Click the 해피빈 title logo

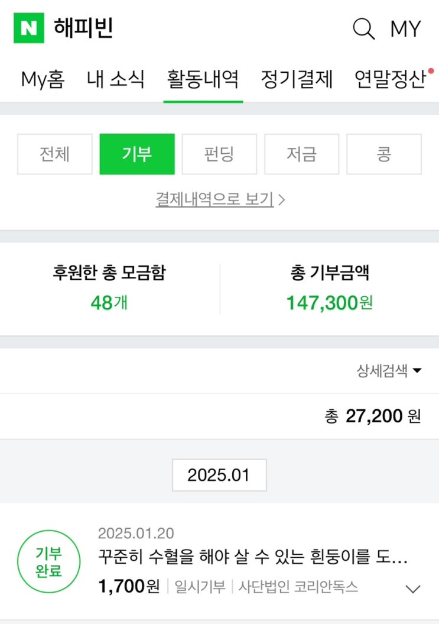pos(83,28)
